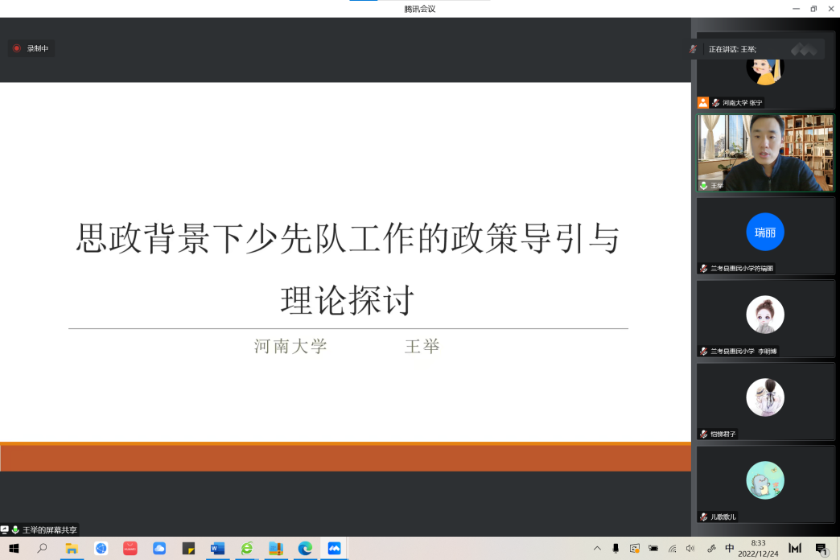Click the green mic icon next to 王举
Image resolution: width=840 pixels, height=560 pixels.
click(x=704, y=185)
